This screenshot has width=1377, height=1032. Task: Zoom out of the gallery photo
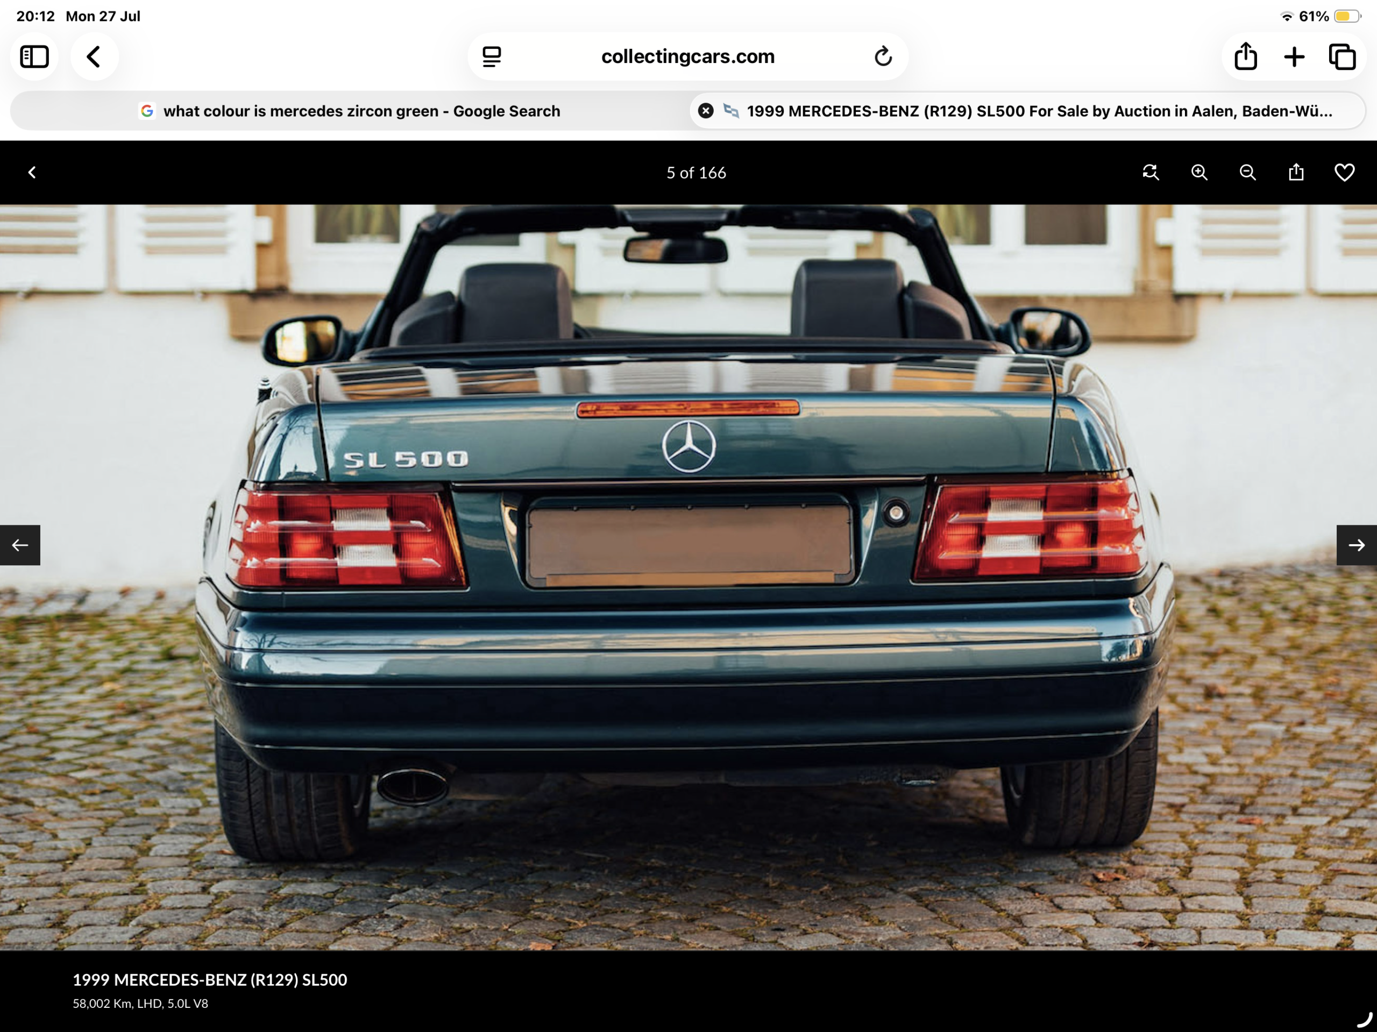tap(1247, 173)
